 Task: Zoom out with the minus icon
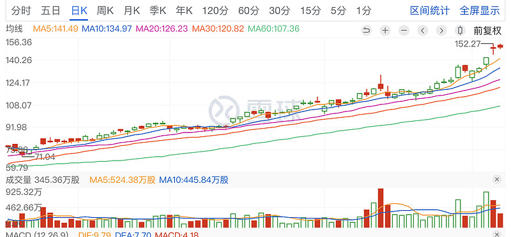tap(404, 31)
